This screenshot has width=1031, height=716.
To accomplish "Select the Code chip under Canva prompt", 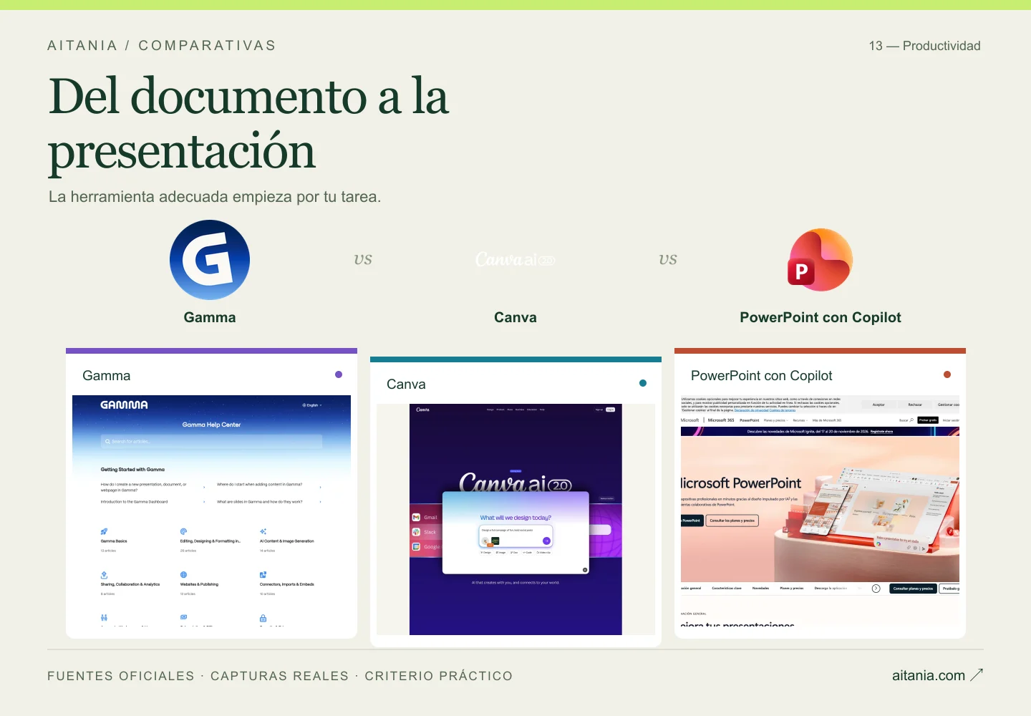I will [x=528, y=553].
